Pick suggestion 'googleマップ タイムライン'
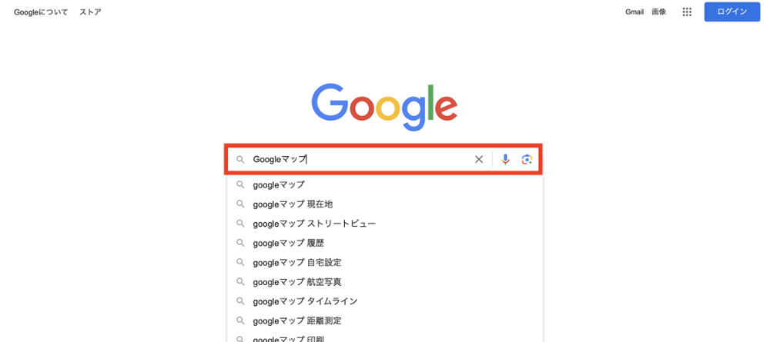This screenshot has width=770, height=342. pyautogui.click(x=305, y=301)
